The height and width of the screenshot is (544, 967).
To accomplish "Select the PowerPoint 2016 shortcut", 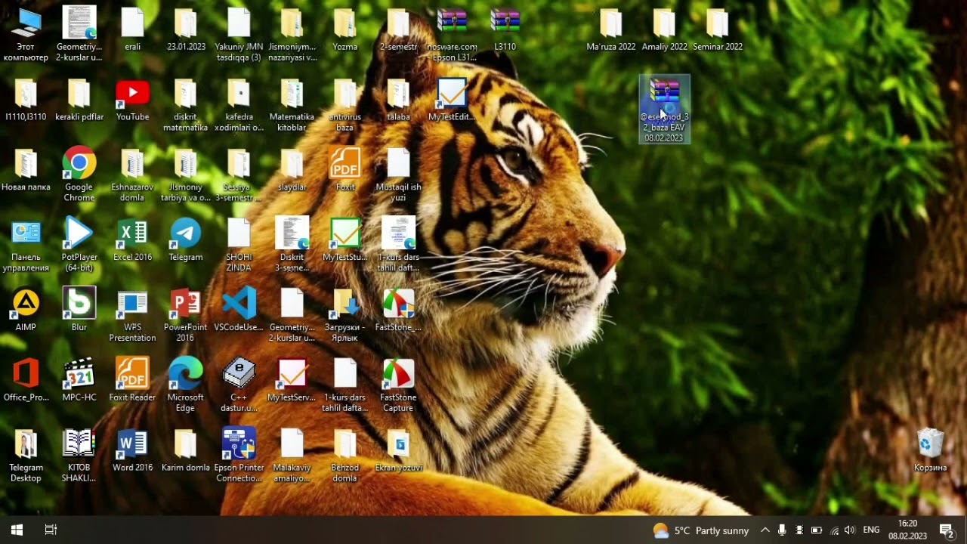I will click(186, 316).
